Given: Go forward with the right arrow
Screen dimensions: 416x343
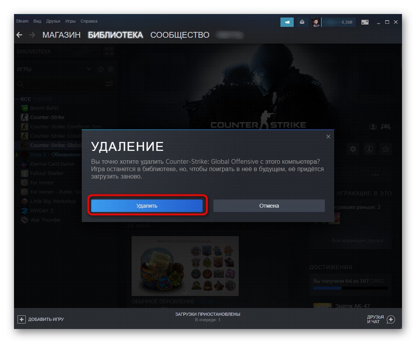Looking at the screenshot, I should 32,35.
